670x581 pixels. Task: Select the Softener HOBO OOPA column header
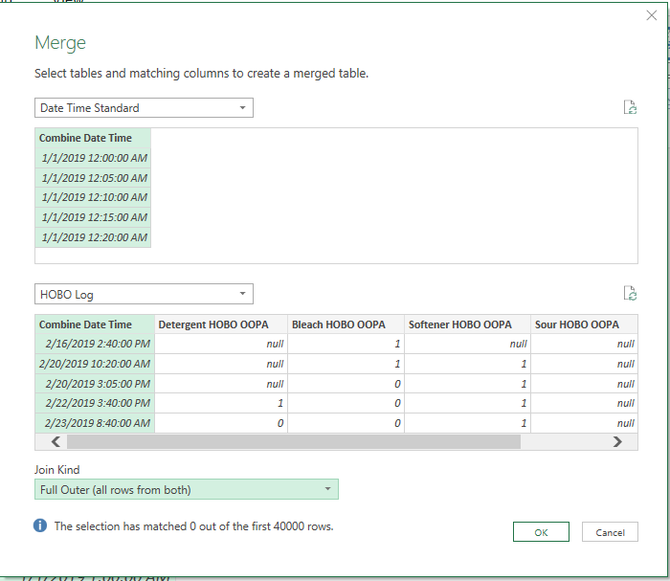point(459,324)
